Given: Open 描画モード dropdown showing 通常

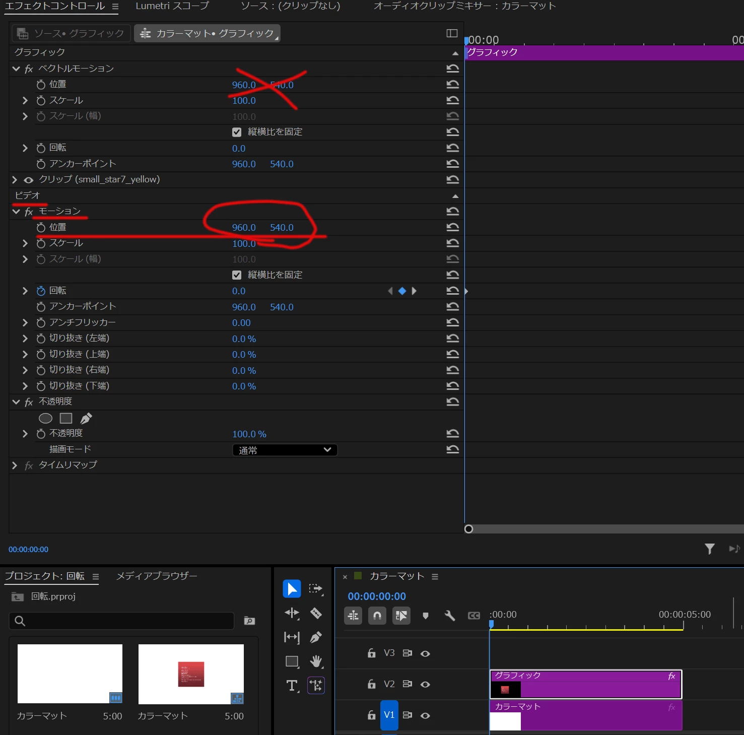Looking at the screenshot, I should tap(285, 450).
